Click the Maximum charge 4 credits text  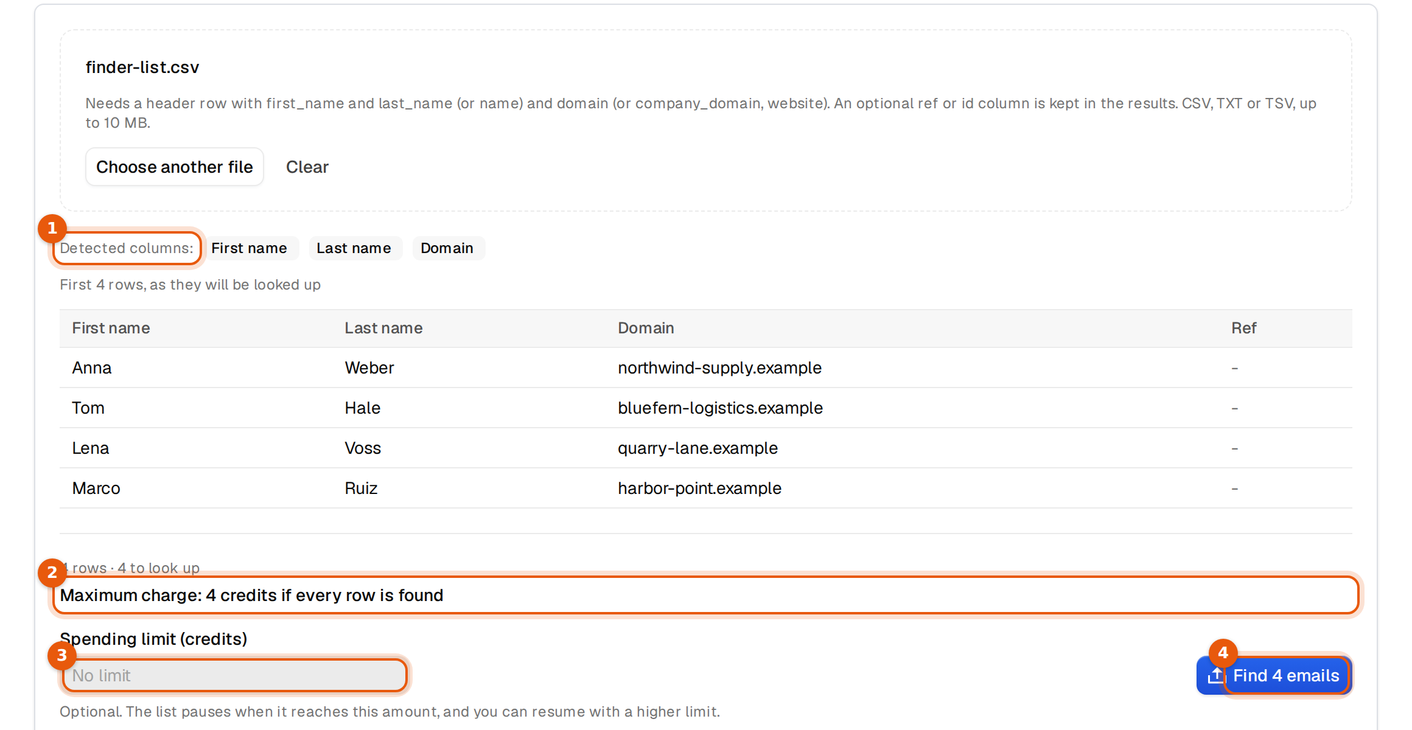click(x=251, y=595)
